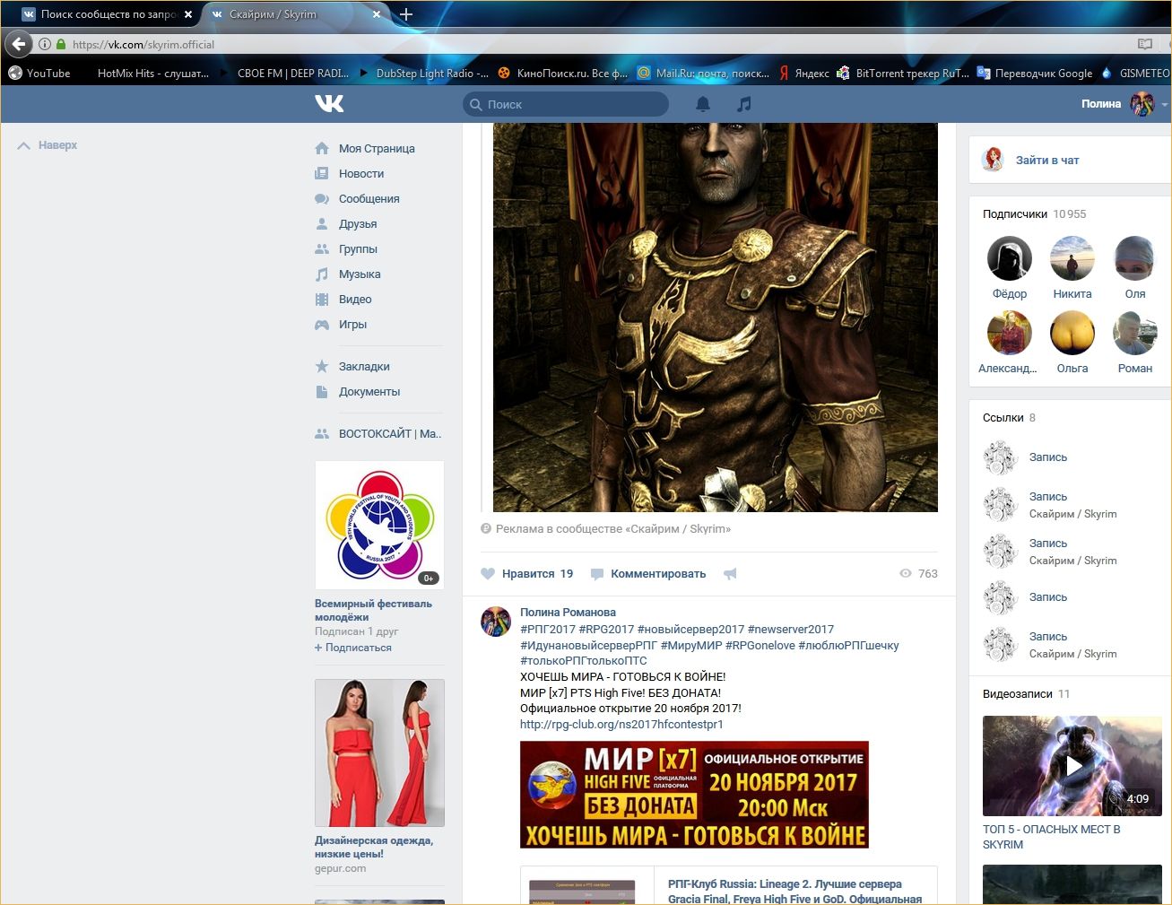Open the rpg-club.org link in post
This screenshot has width=1172, height=905.
621,725
